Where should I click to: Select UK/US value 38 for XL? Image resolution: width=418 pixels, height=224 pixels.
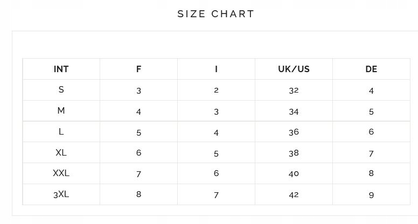pyautogui.click(x=294, y=153)
